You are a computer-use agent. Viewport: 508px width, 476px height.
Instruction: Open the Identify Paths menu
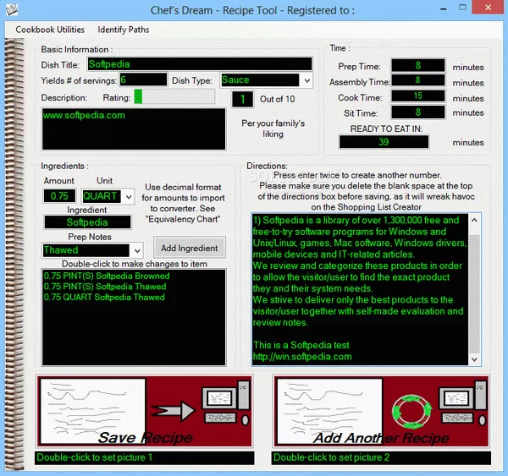coord(124,30)
